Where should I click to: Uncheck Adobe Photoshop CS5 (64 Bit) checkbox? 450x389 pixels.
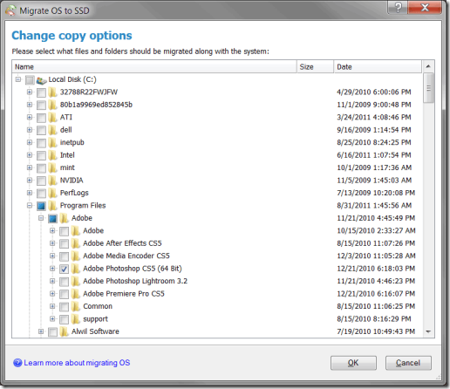pyautogui.click(x=64, y=269)
